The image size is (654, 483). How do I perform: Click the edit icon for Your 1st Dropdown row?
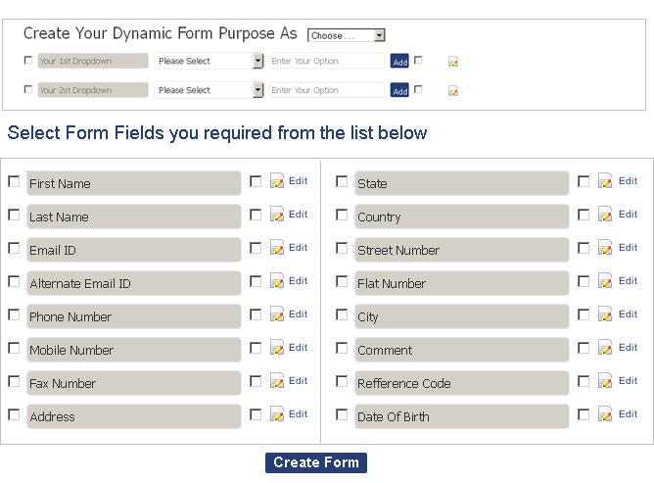coord(453,62)
